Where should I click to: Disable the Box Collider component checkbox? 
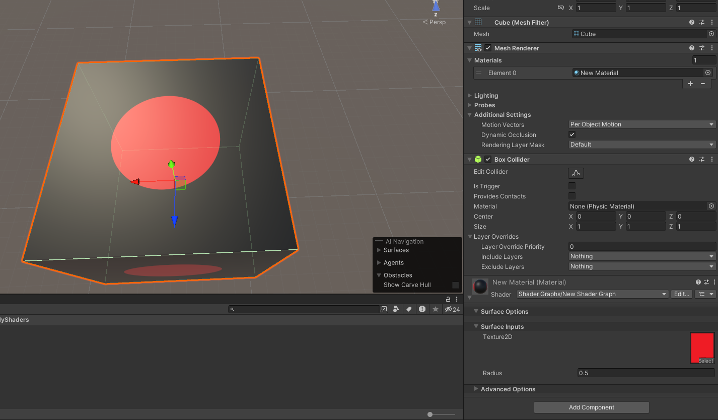(x=488, y=160)
